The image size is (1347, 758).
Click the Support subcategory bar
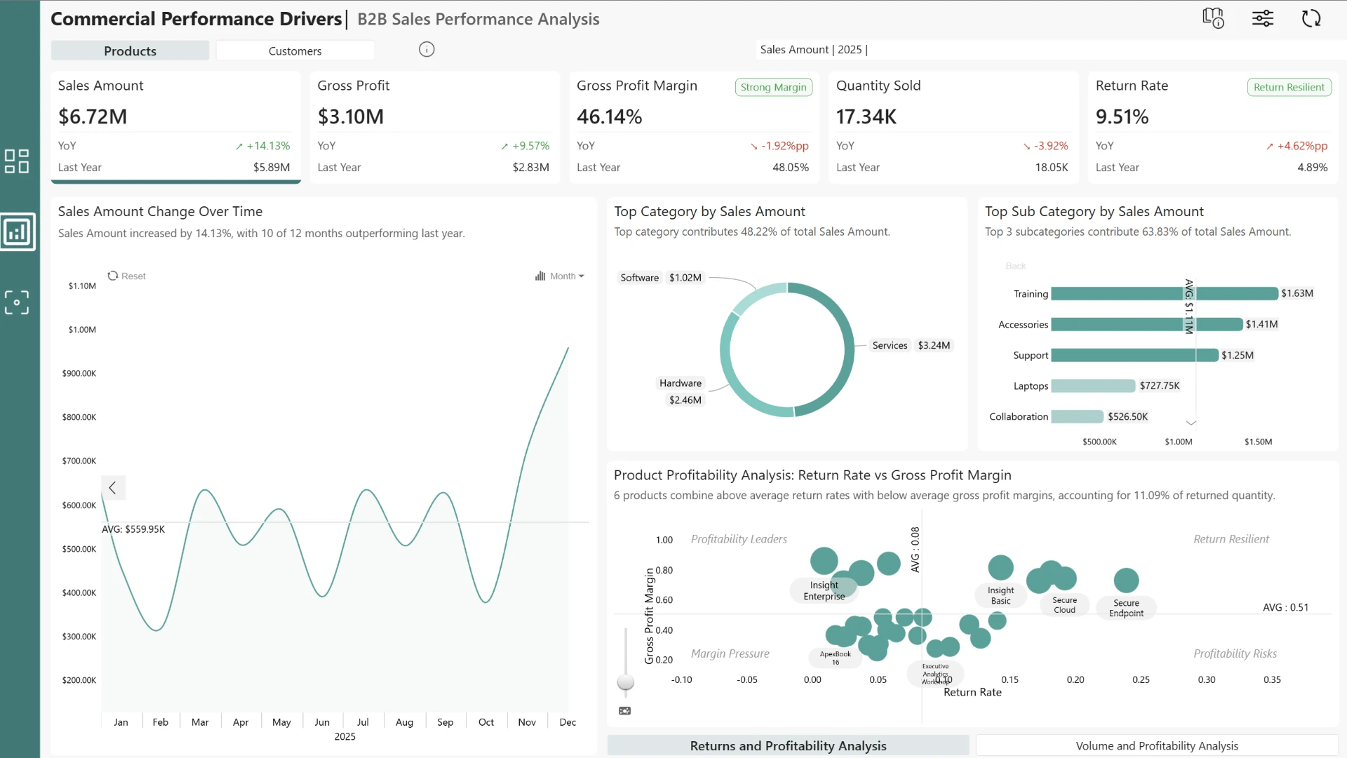click(1134, 355)
